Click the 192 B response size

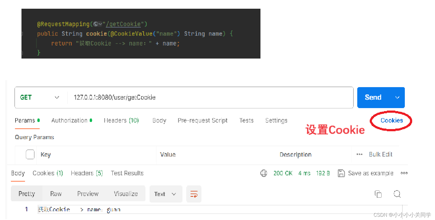[323, 173]
